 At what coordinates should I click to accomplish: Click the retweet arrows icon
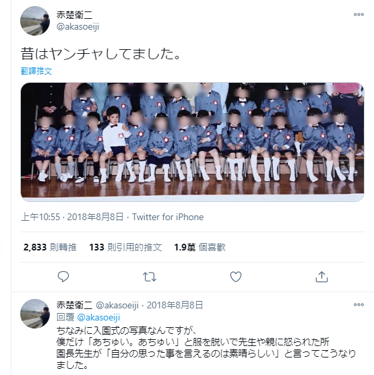[150, 277]
